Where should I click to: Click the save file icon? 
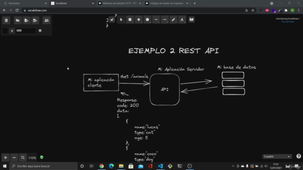(27, 20)
